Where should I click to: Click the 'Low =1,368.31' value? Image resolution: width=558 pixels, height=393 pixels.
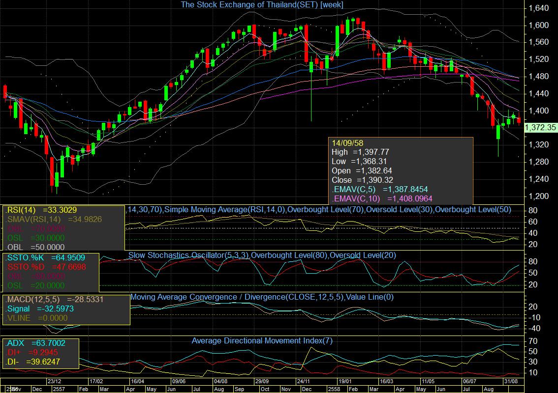tap(359, 161)
